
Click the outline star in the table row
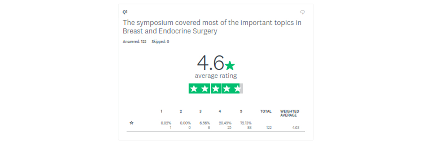pyautogui.click(x=131, y=123)
